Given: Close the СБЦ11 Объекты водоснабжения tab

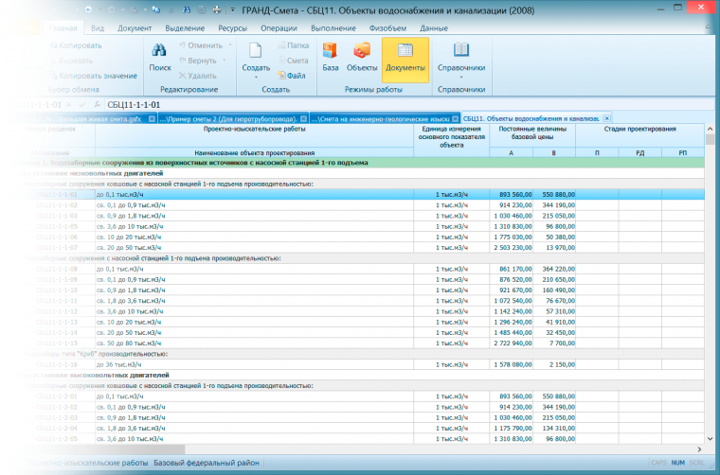Looking at the screenshot, I should pos(604,118).
